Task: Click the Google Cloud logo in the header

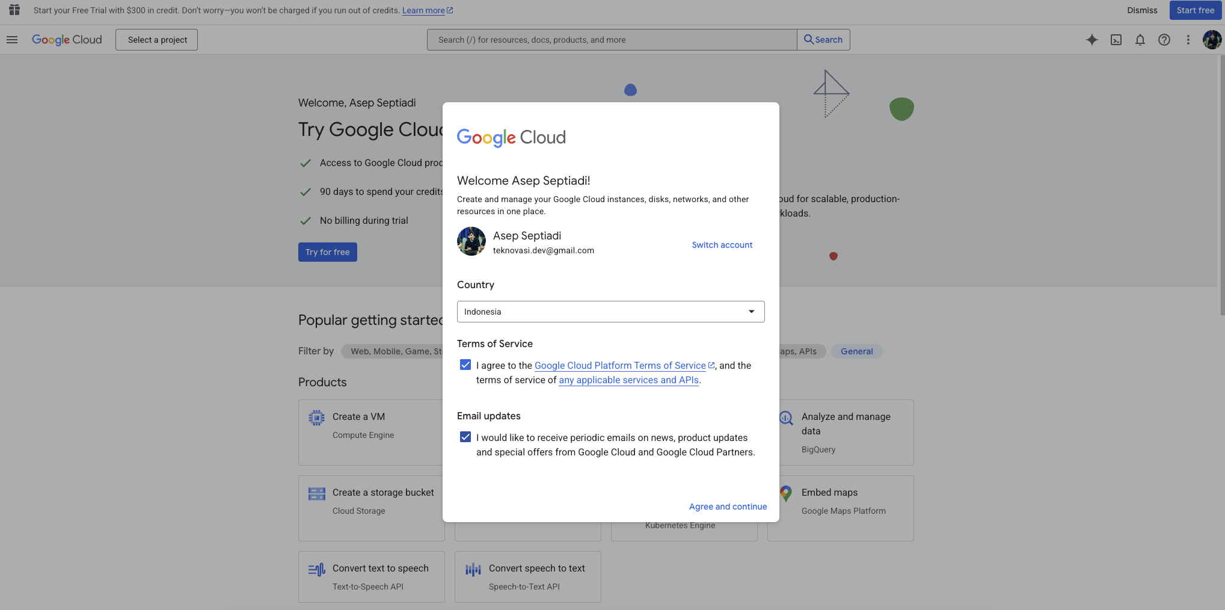Action: [67, 40]
